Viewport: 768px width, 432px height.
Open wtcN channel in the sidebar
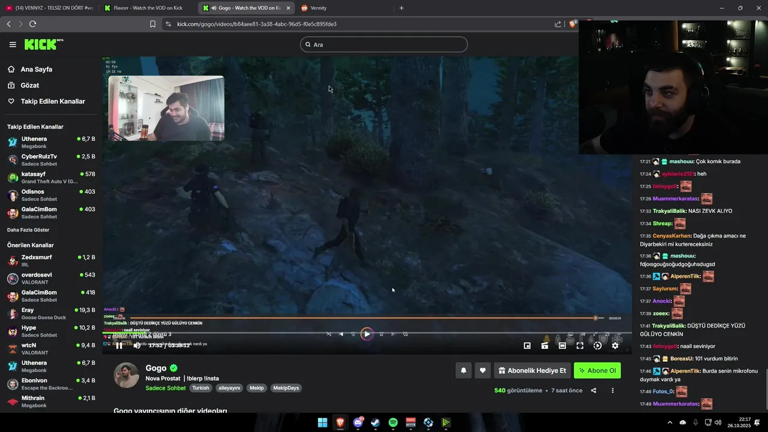pos(51,349)
